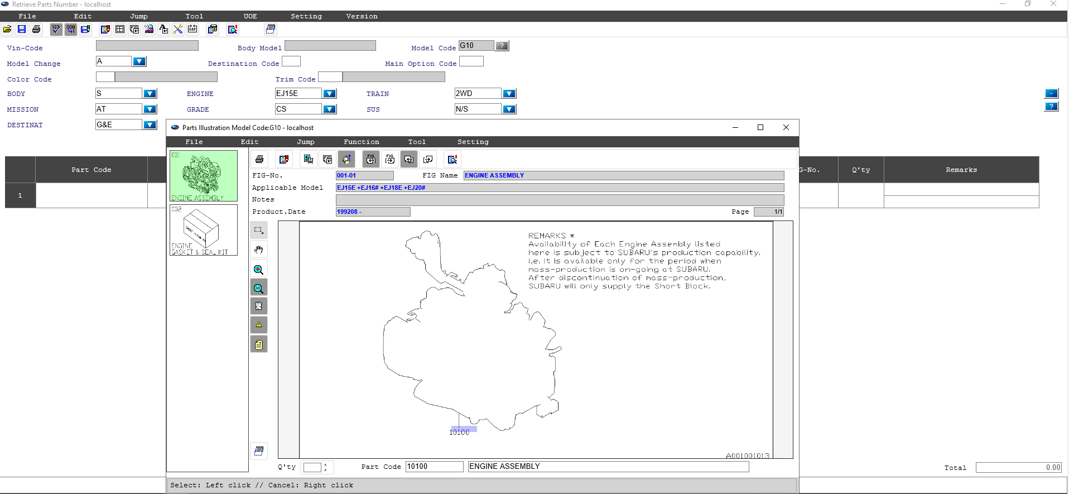Click the clipboard with red marker icon in main toolbar
The height and width of the screenshot is (494, 1069).
105,29
